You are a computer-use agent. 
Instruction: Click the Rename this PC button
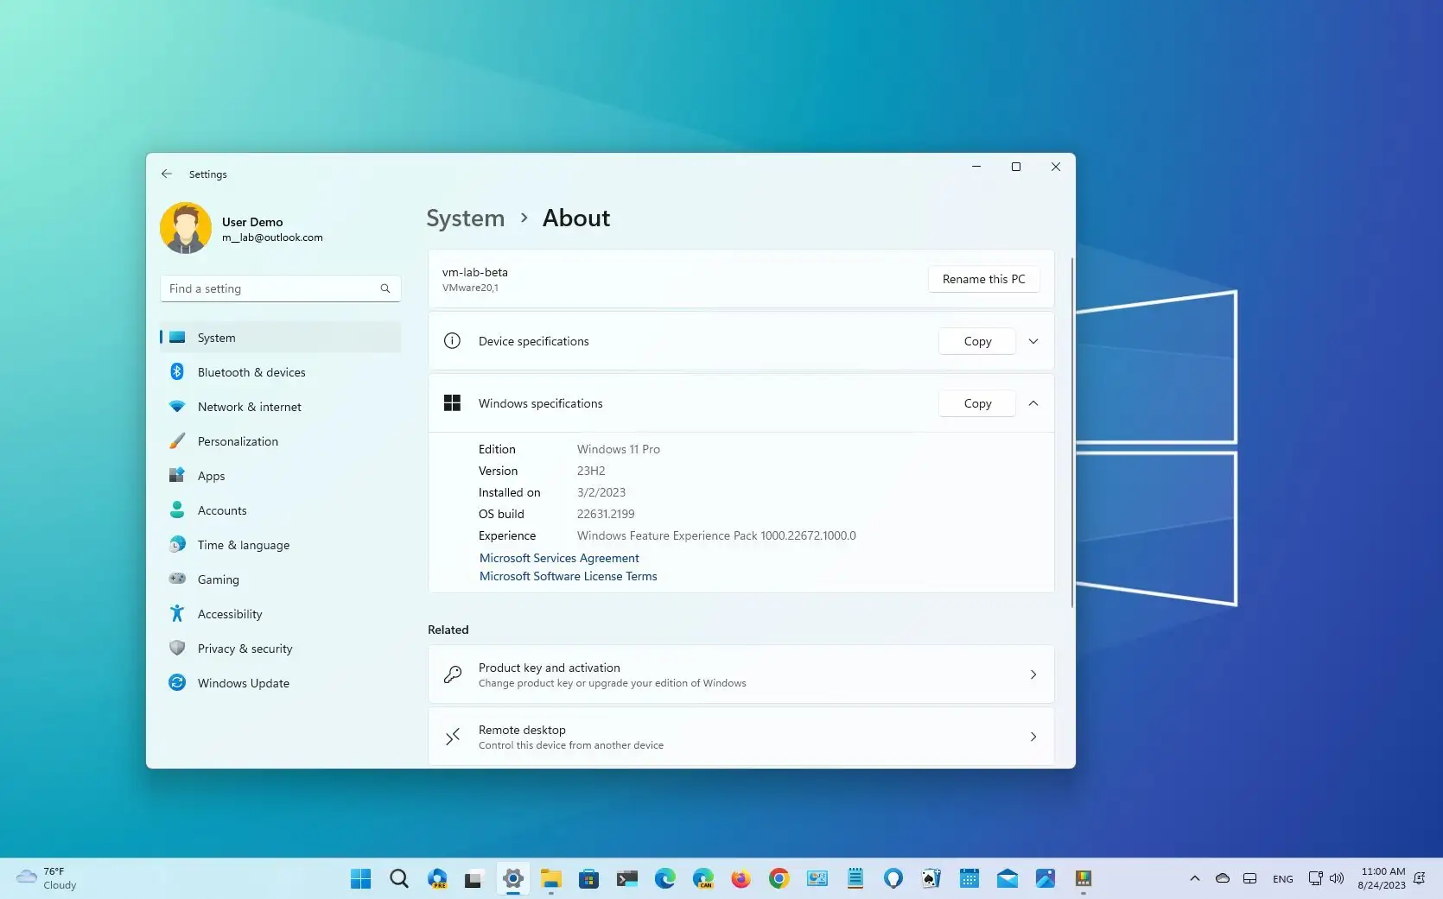983,279
